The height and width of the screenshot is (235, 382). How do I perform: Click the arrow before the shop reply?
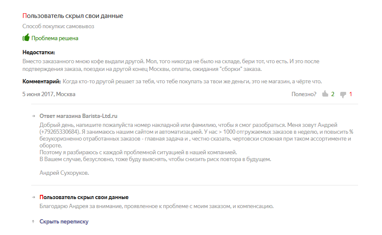point(34,116)
